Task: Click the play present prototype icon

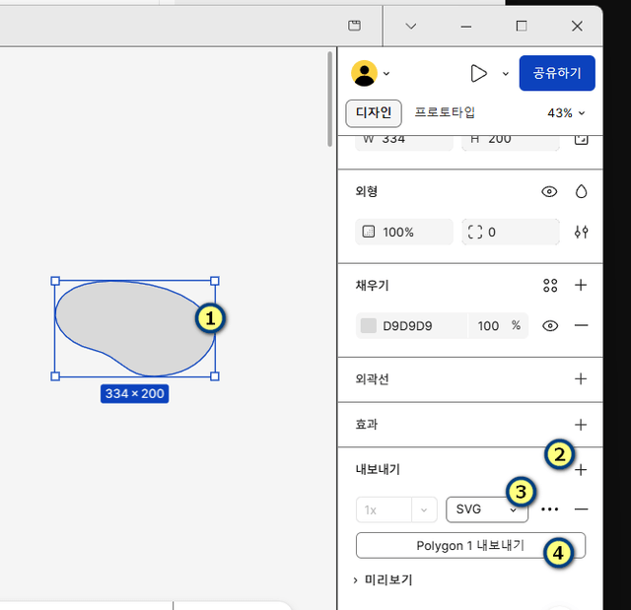Action: coord(479,73)
